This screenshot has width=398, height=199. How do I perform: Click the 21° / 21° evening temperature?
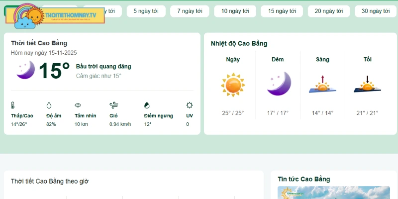[367, 113]
